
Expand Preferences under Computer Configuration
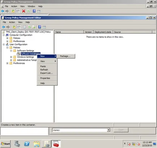(7, 41)
